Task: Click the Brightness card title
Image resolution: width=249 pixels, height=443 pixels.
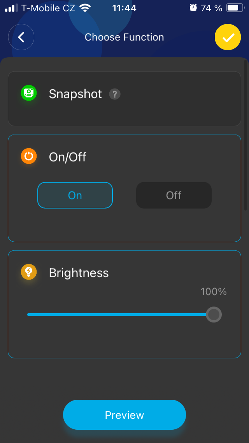Action: tap(79, 273)
